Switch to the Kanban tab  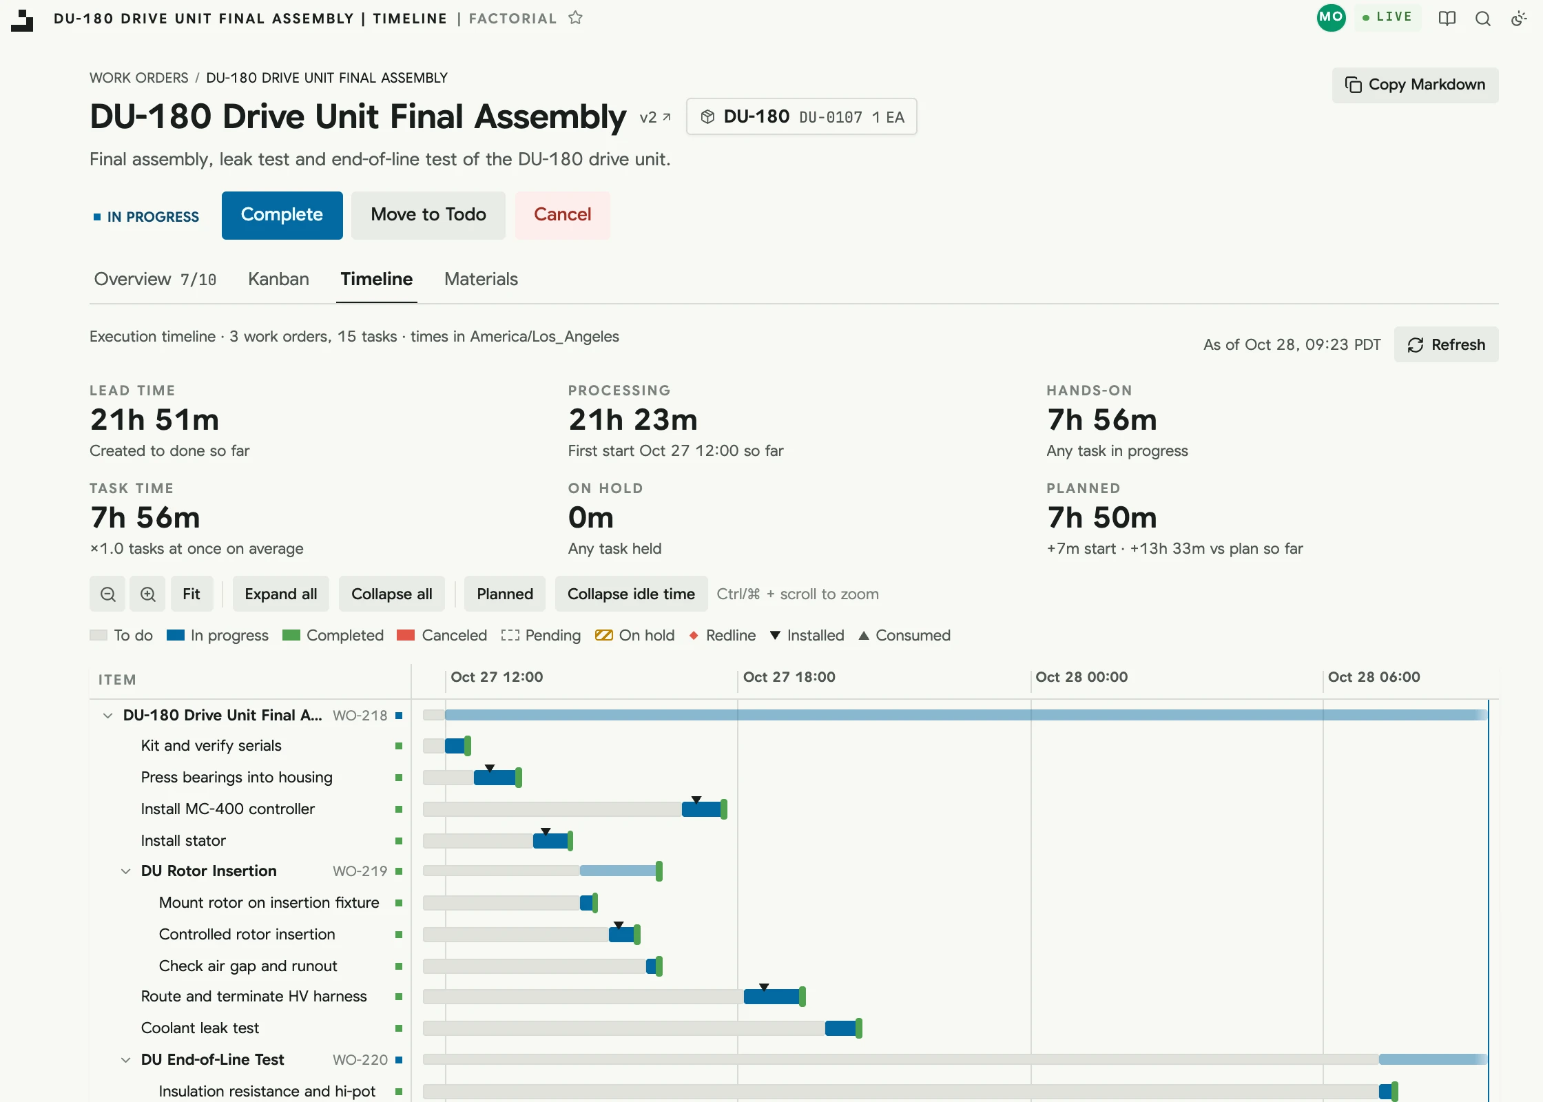[x=278, y=279]
